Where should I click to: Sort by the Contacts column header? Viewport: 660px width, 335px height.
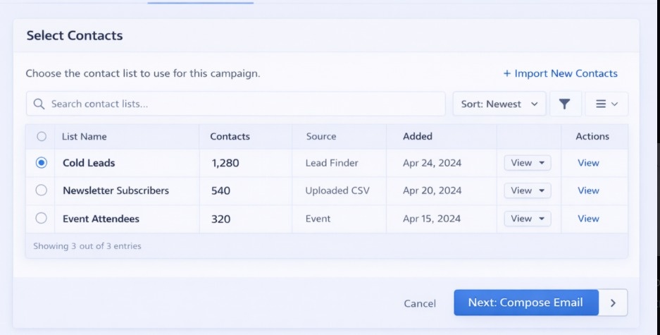pos(230,136)
